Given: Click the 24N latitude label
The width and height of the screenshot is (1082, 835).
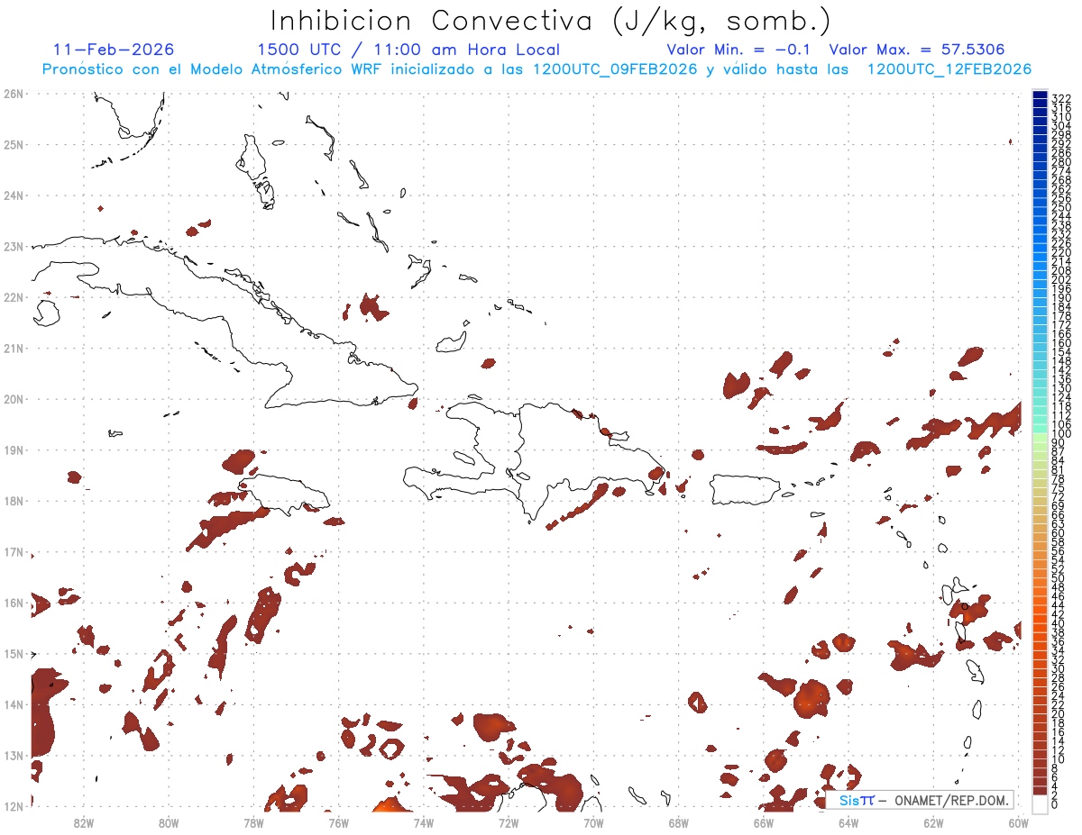Looking at the screenshot, I should click(x=14, y=195).
